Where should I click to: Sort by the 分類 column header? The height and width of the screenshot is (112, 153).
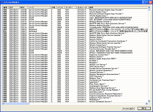click(x=53, y=7)
